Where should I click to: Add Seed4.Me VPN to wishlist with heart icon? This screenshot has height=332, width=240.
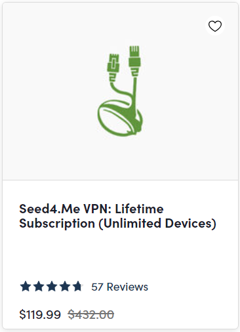point(215,26)
